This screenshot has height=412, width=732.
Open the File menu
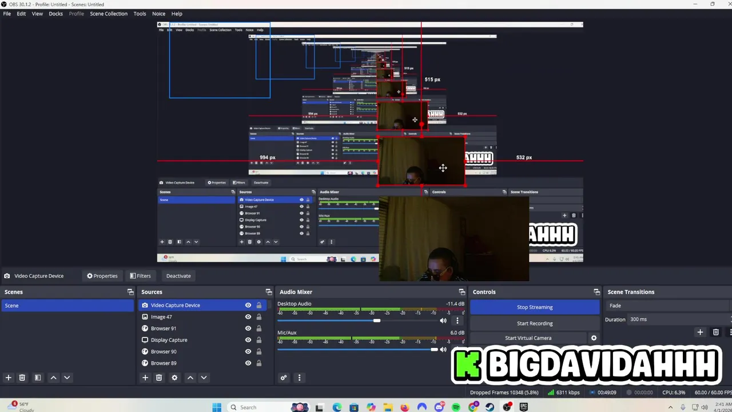(x=7, y=14)
